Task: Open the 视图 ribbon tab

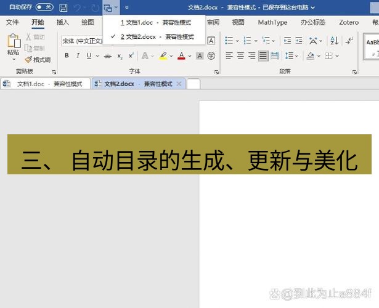Action: pos(238,22)
